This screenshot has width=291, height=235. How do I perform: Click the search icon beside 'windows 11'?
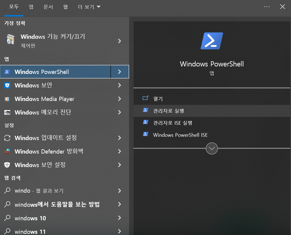[7, 231]
